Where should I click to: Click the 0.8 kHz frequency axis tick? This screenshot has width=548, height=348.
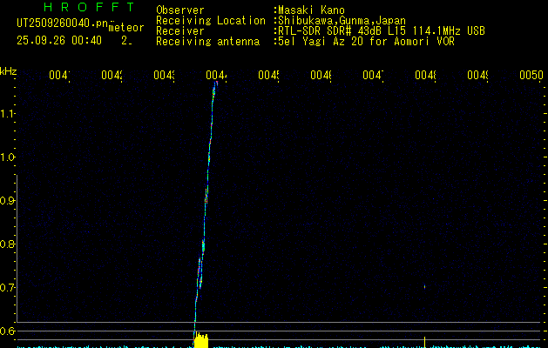pos(8,244)
